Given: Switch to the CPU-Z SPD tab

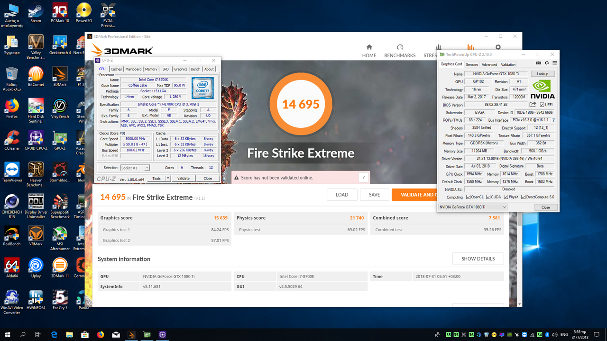Looking at the screenshot, I should point(166,69).
